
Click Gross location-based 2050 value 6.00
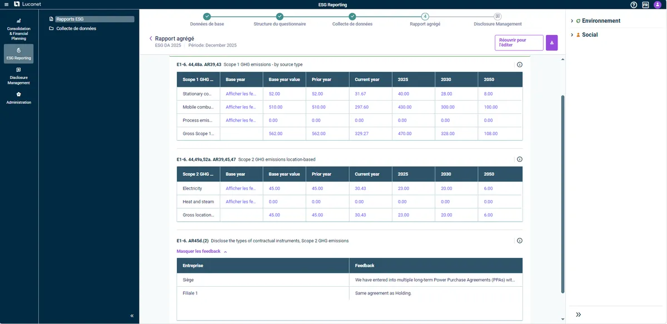click(x=489, y=215)
